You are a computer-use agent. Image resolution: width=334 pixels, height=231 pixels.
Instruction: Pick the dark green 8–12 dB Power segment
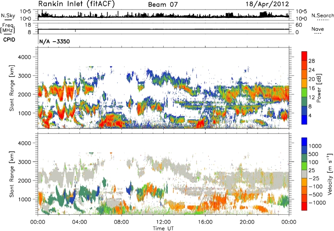click(304, 102)
